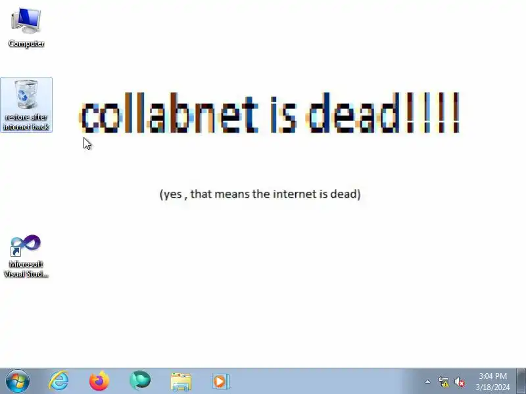
Task: Launch Firefox from the taskbar
Action: [x=99, y=381]
